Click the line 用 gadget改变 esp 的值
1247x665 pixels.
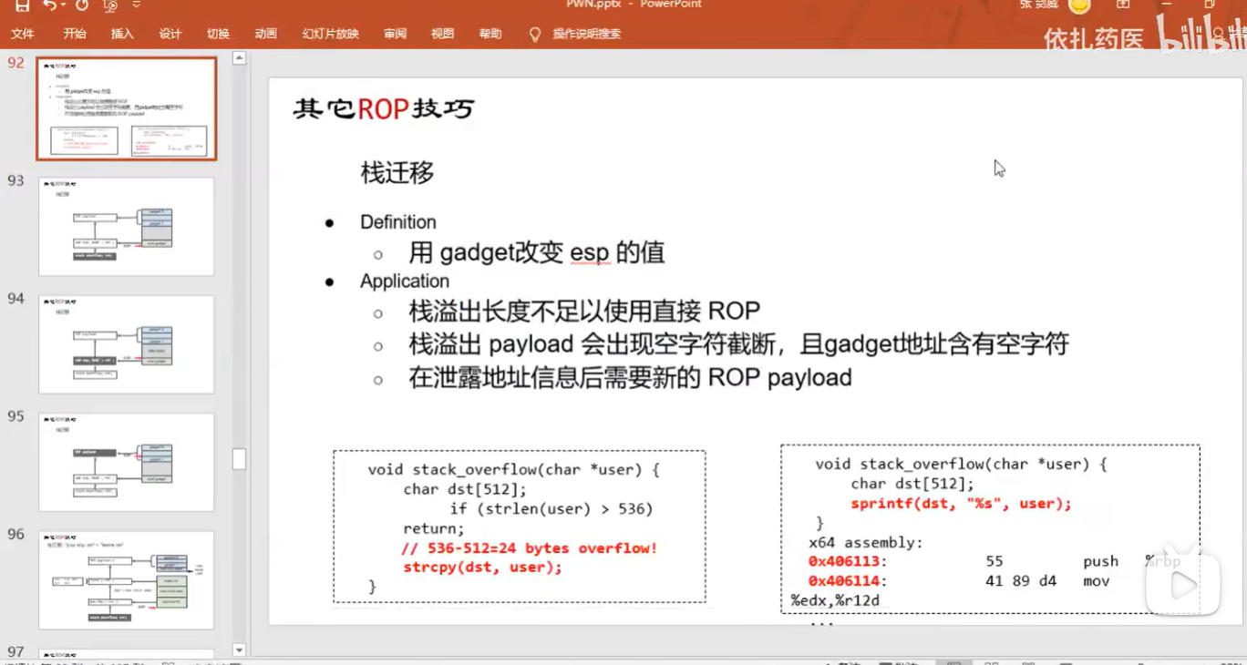[x=537, y=252]
